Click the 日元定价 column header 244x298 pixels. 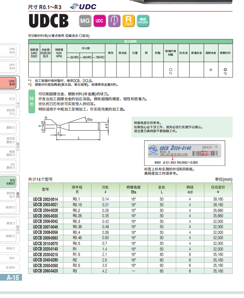point(218,189)
